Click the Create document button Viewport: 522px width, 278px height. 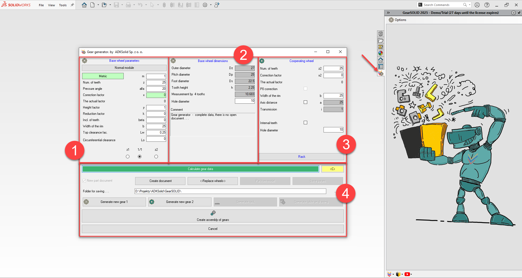(x=160, y=181)
